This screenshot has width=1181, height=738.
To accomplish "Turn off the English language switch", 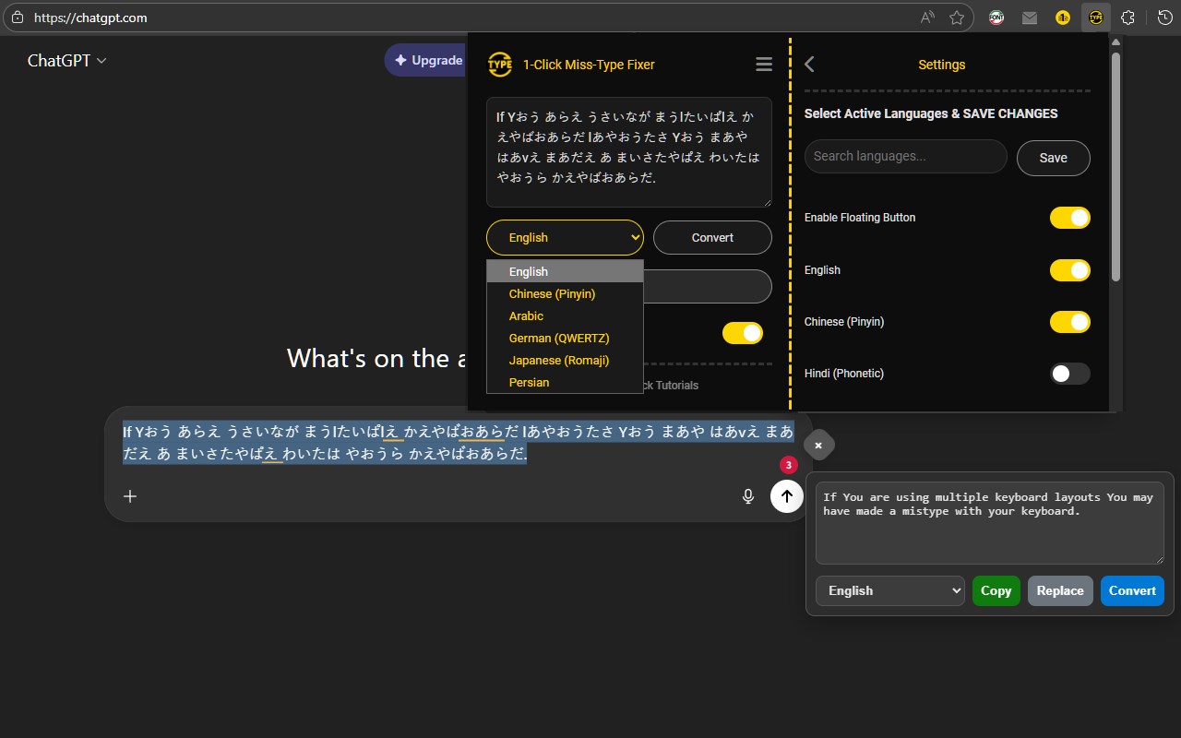I will (x=1069, y=270).
